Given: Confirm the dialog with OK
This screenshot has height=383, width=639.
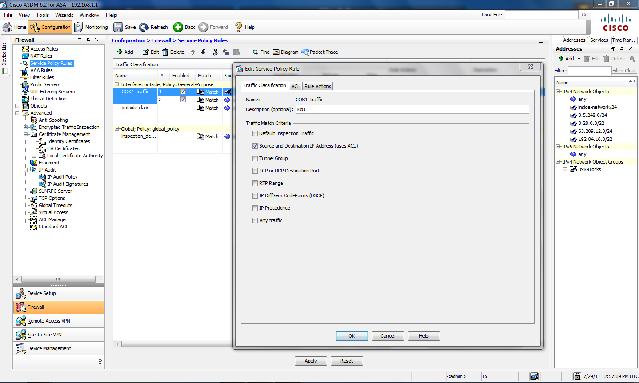Looking at the screenshot, I should pos(352,336).
